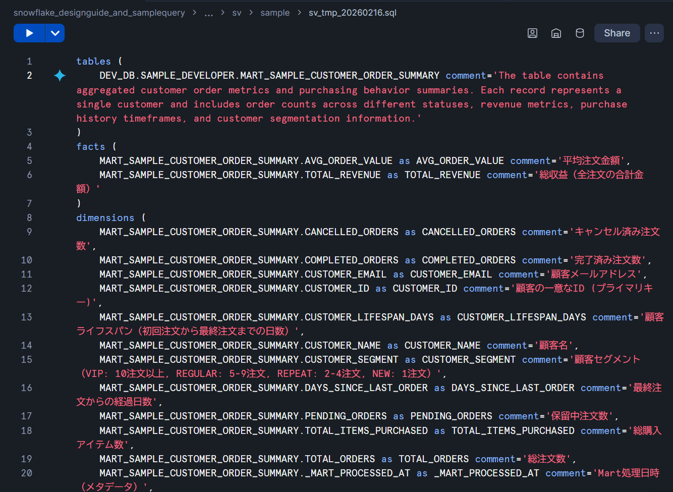Place cursor on the 'dimensions' keyword
Viewport: 673px width, 492px height.
click(x=105, y=218)
